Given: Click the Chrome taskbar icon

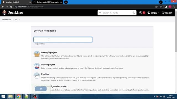Looking at the screenshot, I should [x=19, y=97].
